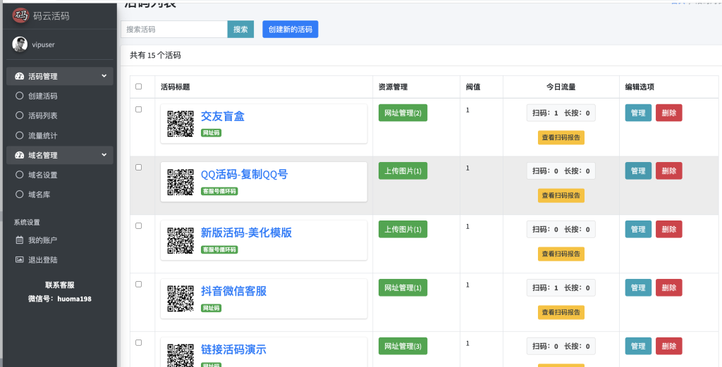This screenshot has height=367, width=722.
Task: Click the 客服号循环码 tag under QQ活码-复制QQ号
Action: (x=219, y=192)
